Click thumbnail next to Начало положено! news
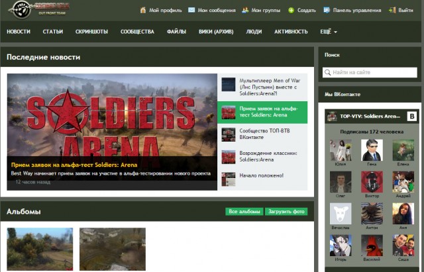The width and height of the screenshot is (424, 272). click(229, 179)
